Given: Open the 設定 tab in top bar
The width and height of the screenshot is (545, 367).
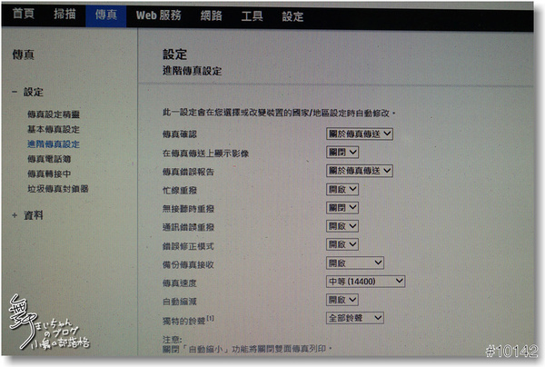Looking at the screenshot, I should pyautogui.click(x=292, y=16).
